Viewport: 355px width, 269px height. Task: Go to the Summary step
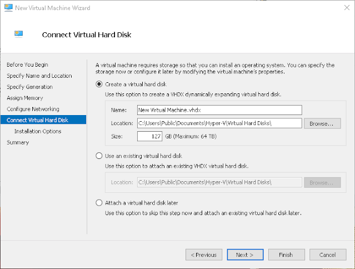[18, 142]
